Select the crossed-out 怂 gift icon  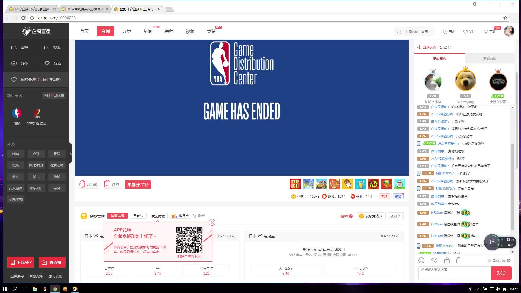pos(373,184)
